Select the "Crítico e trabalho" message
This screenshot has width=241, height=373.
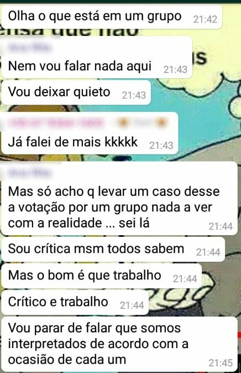(x=75, y=302)
